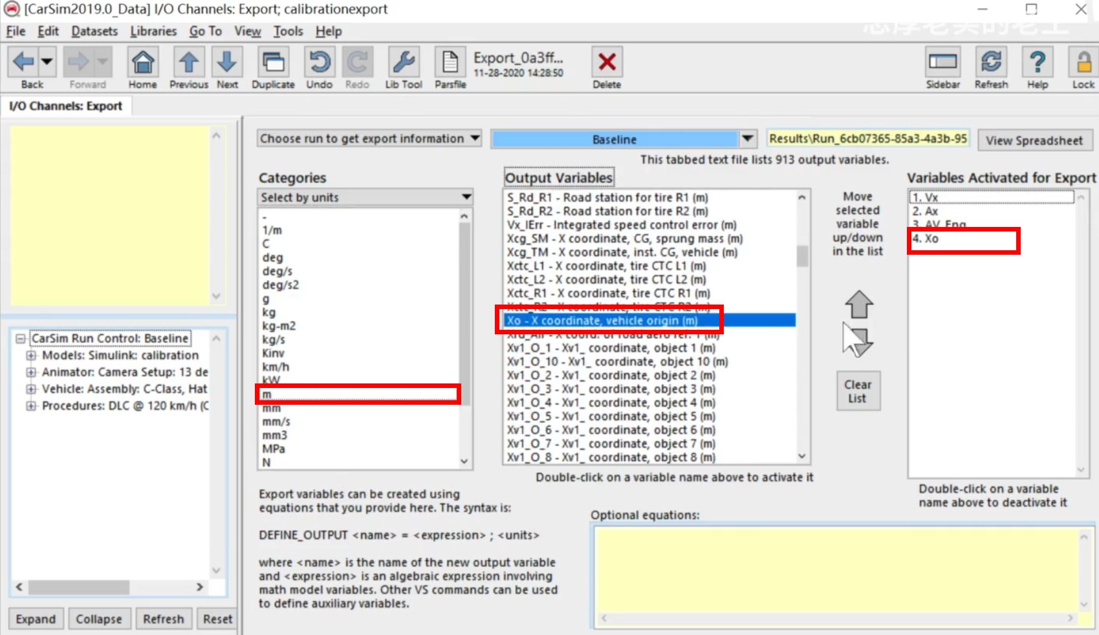Select 'S_Rd_R1 - Road station for tire R1'
The width and height of the screenshot is (1099, 635).
pyautogui.click(x=607, y=198)
